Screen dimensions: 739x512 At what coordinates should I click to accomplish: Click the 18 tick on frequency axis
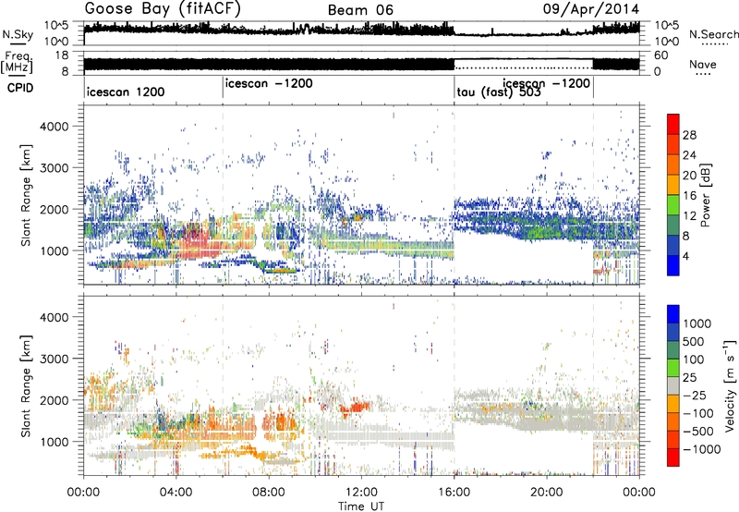63,55
